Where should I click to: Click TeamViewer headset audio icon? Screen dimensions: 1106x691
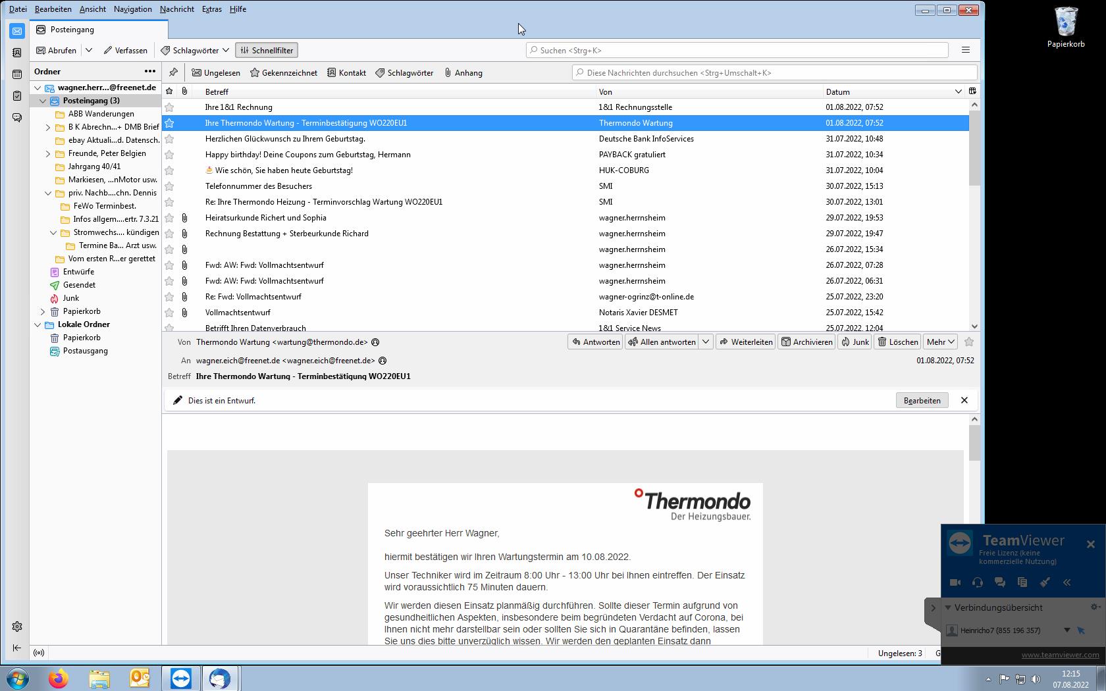pos(978,582)
